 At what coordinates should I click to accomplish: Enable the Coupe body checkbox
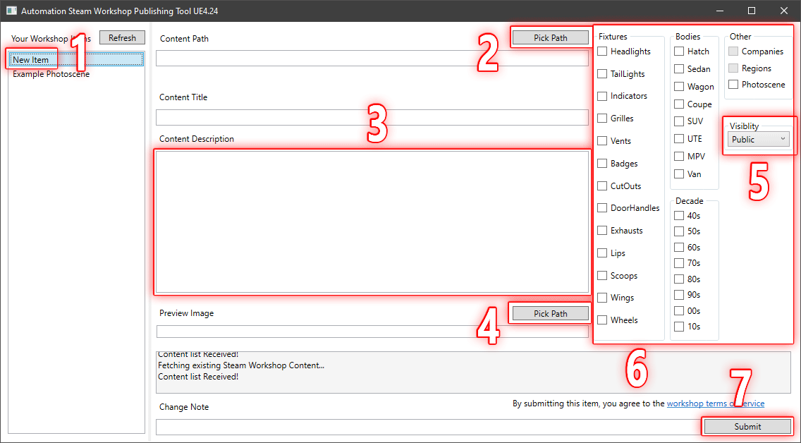pyautogui.click(x=679, y=104)
